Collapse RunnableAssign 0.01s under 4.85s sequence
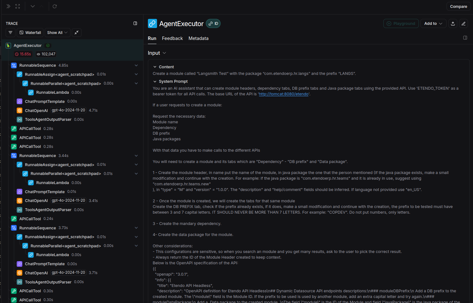The width and height of the screenshot is (473, 303). [136, 75]
